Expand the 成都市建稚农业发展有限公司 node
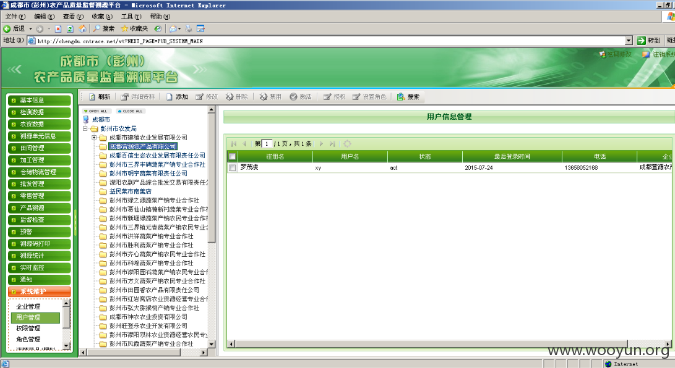The height and width of the screenshot is (368, 675). (94, 138)
